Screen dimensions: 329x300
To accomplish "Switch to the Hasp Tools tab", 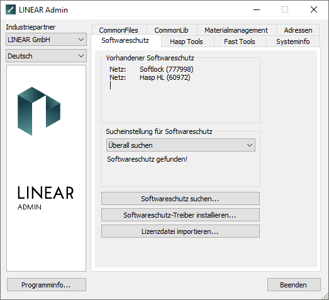I will pos(187,42).
